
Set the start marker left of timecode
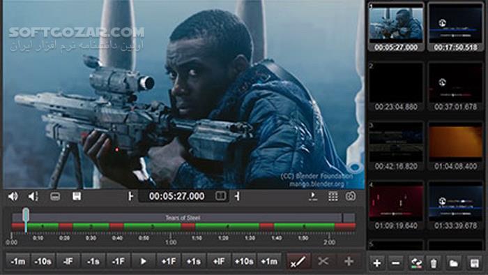pyautogui.click(x=130, y=196)
